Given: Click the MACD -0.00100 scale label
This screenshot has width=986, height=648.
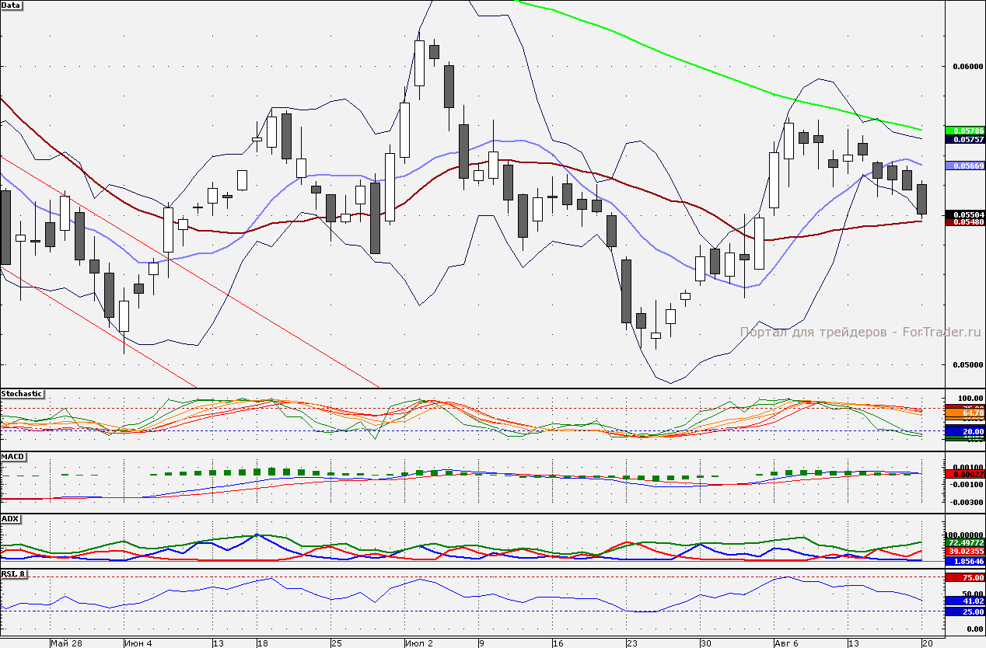Looking at the screenshot, I should pyautogui.click(x=968, y=484).
